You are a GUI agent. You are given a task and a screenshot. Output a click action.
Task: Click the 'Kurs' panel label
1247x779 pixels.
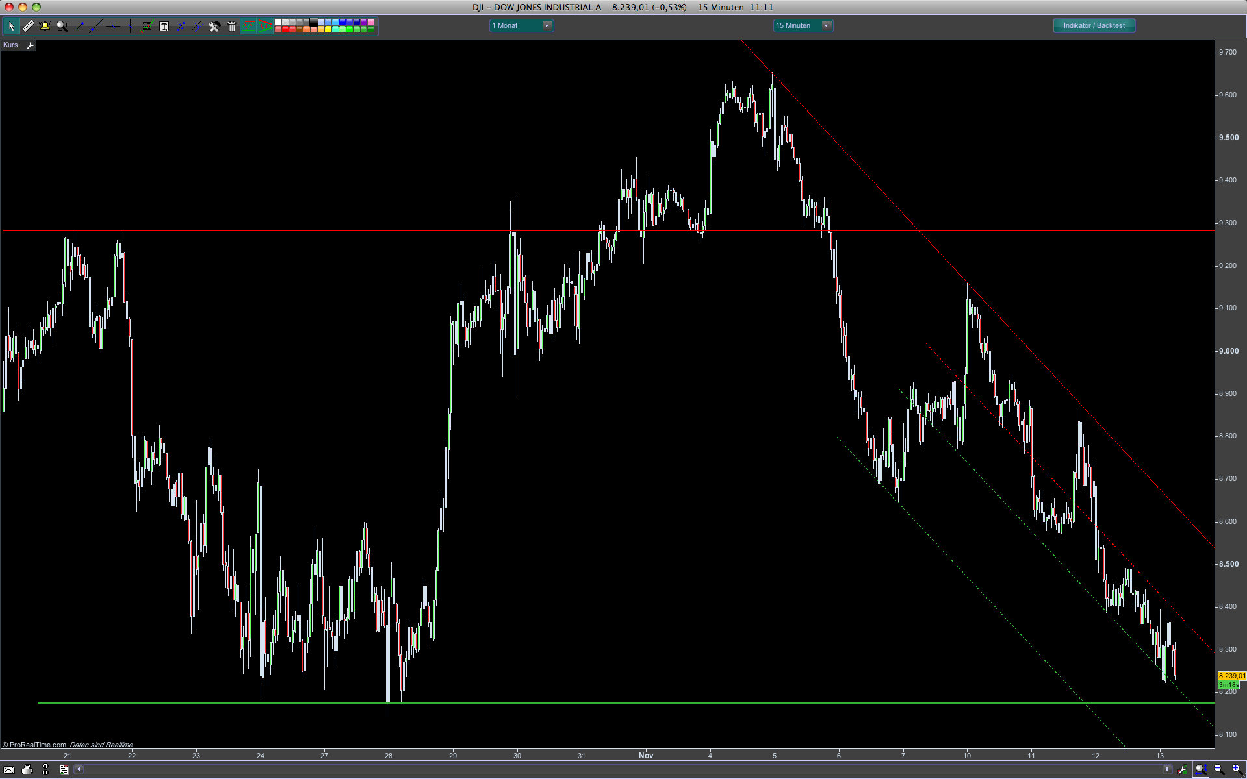pyautogui.click(x=11, y=45)
